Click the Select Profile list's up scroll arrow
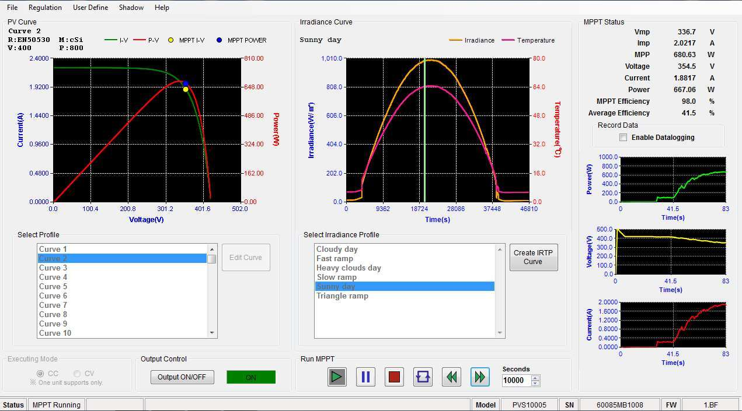 pyautogui.click(x=212, y=249)
